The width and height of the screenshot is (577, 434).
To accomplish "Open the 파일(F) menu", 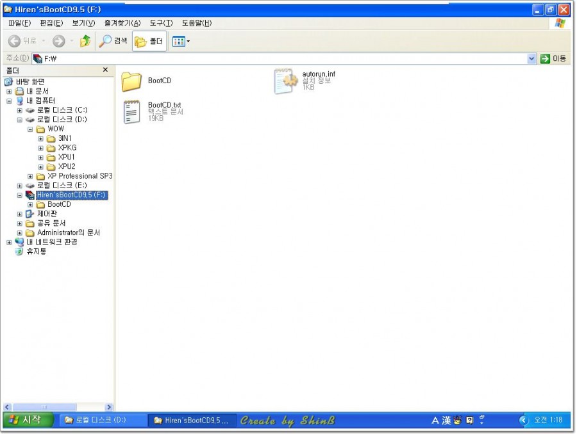I will [19, 23].
